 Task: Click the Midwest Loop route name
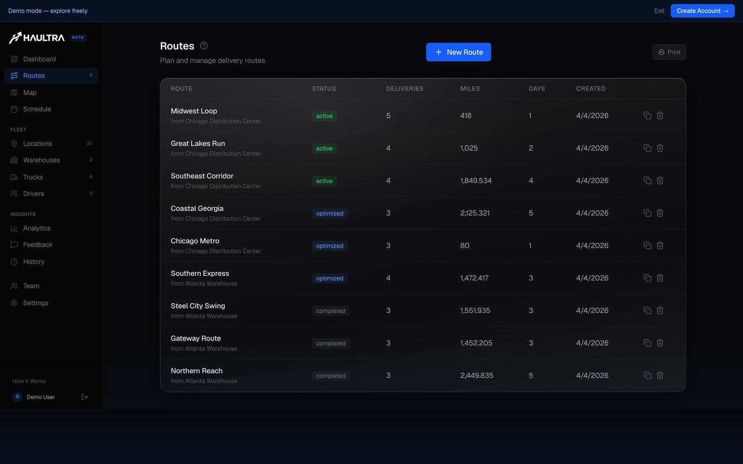point(194,111)
